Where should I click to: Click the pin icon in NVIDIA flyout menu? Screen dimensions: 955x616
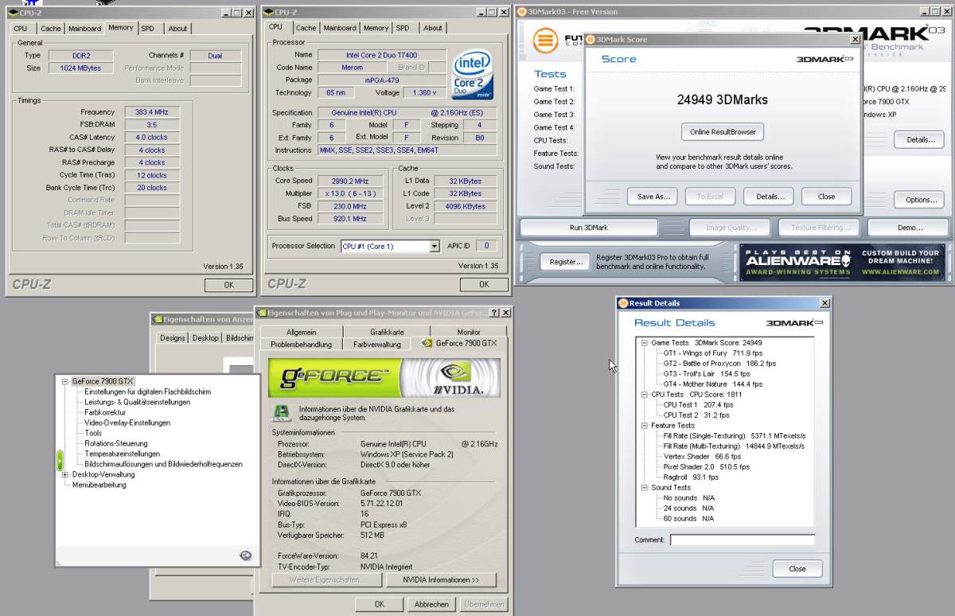(x=246, y=556)
